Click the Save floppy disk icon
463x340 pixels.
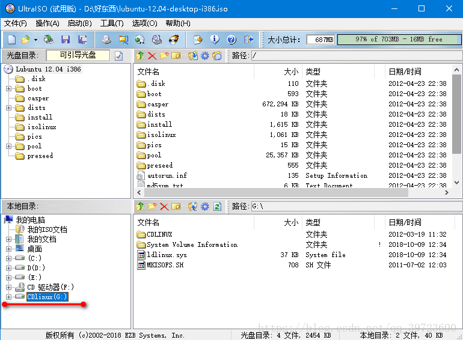pos(66,40)
